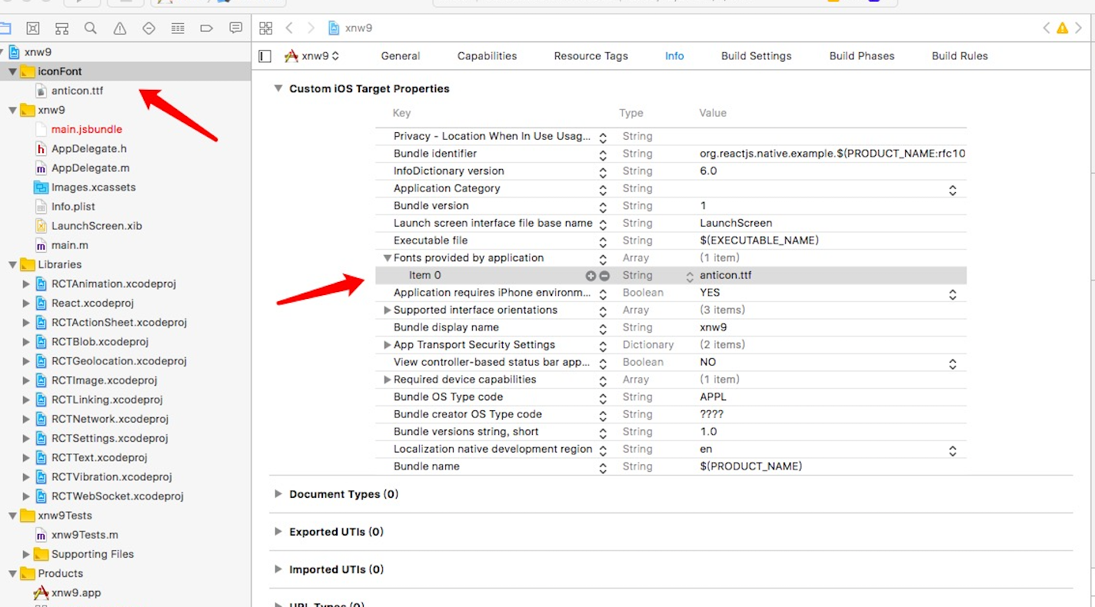The width and height of the screenshot is (1095, 607).
Task: Click the Key column header
Action: (x=402, y=113)
